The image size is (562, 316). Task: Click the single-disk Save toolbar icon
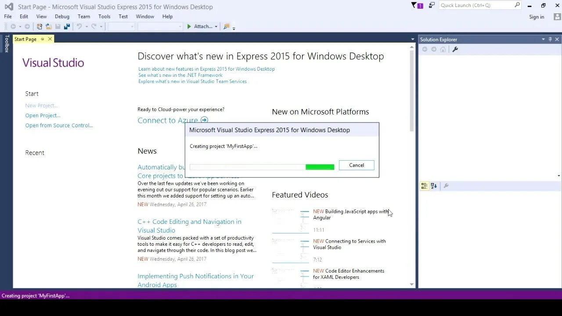pos(58,27)
